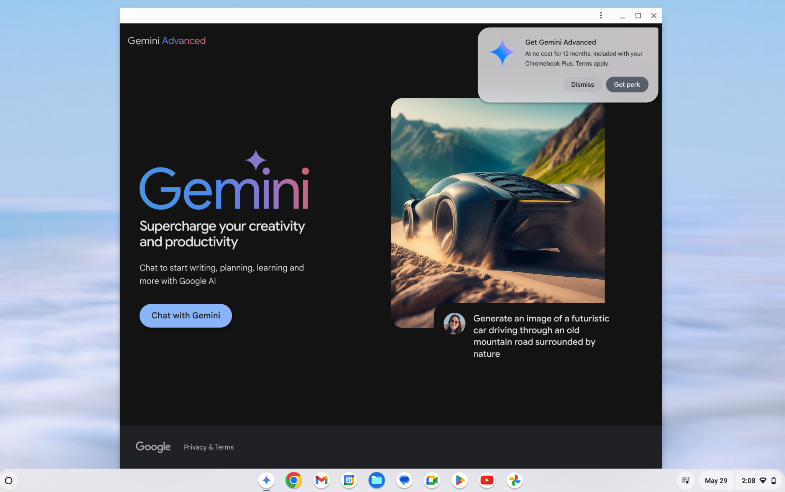The image size is (785, 492).
Task: Dismiss the Gemini Advanced offer
Action: [x=582, y=84]
